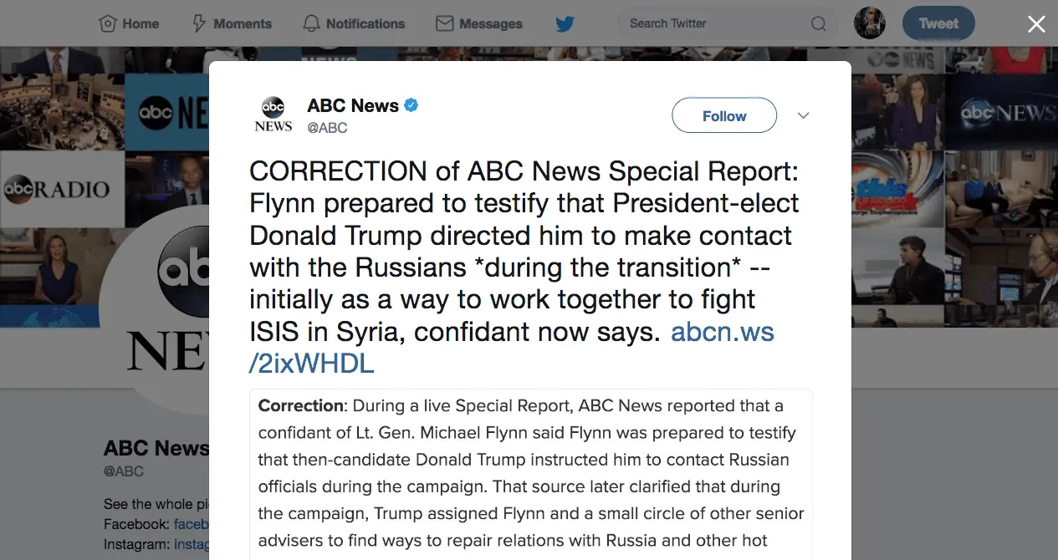This screenshot has width=1058, height=560.
Task: Click the Twitter bird logo
Action: [565, 23]
